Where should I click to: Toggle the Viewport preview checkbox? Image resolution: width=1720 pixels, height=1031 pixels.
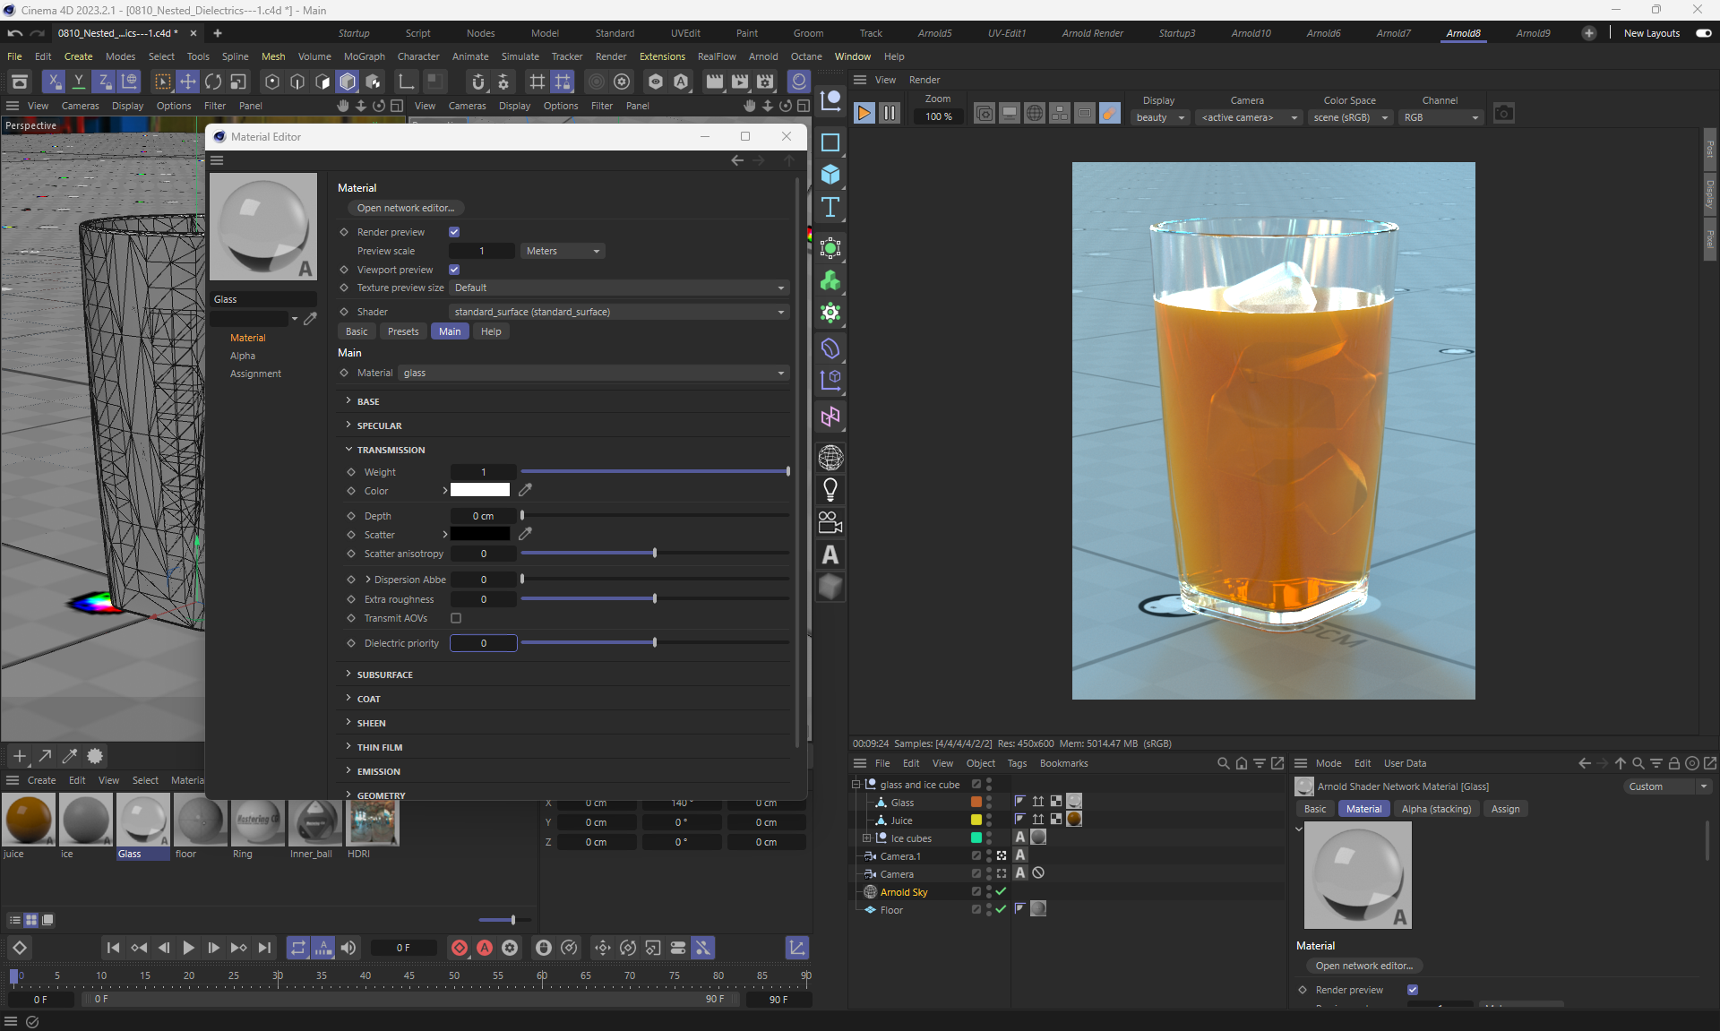(x=454, y=270)
